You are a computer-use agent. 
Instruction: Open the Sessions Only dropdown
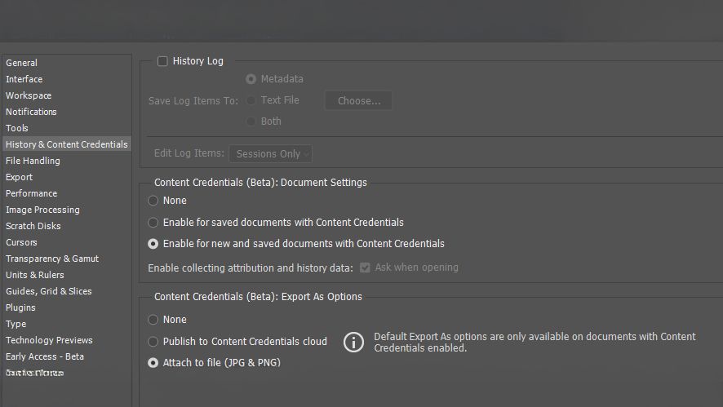click(x=271, y=154)
